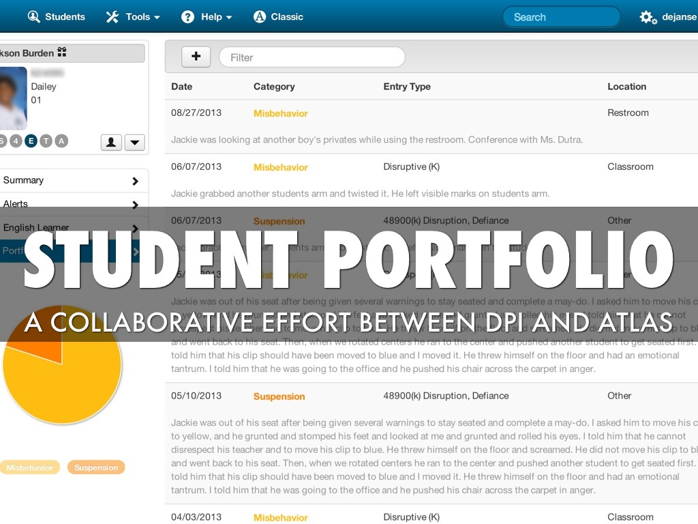Click the plus icon to add a new entry
This screenshot has width=698, height=524.
coord(196,57)
